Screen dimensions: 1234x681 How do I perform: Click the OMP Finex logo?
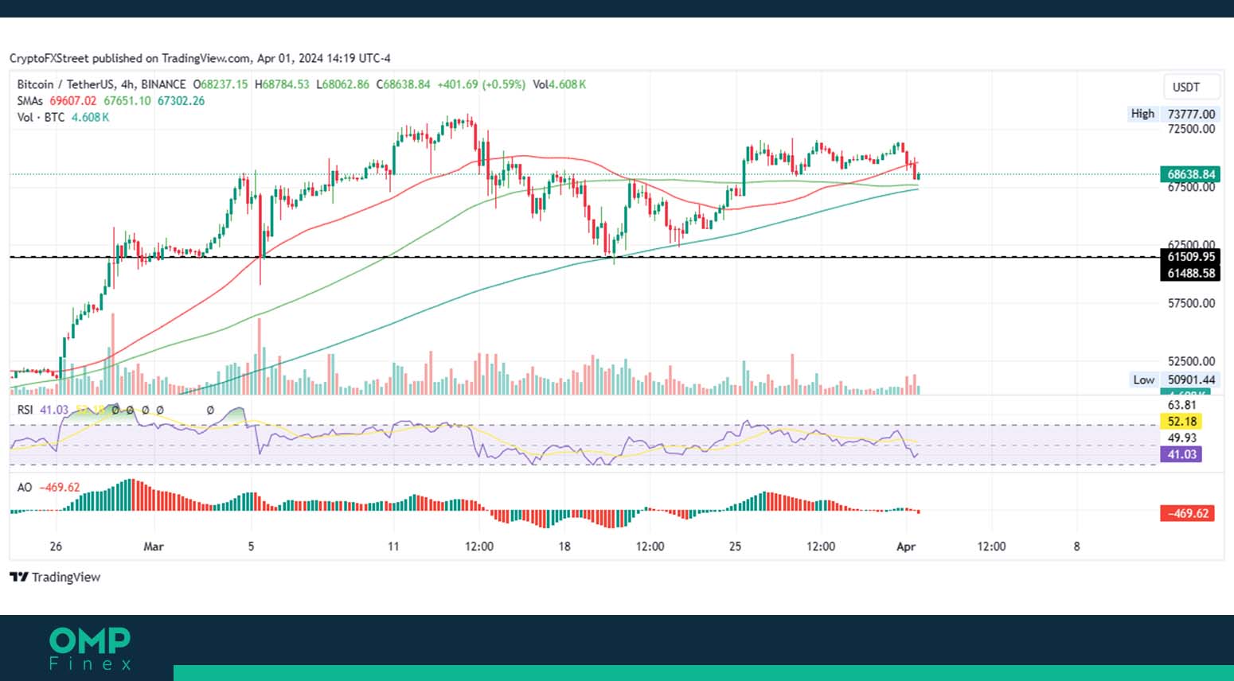click(90, 648)
